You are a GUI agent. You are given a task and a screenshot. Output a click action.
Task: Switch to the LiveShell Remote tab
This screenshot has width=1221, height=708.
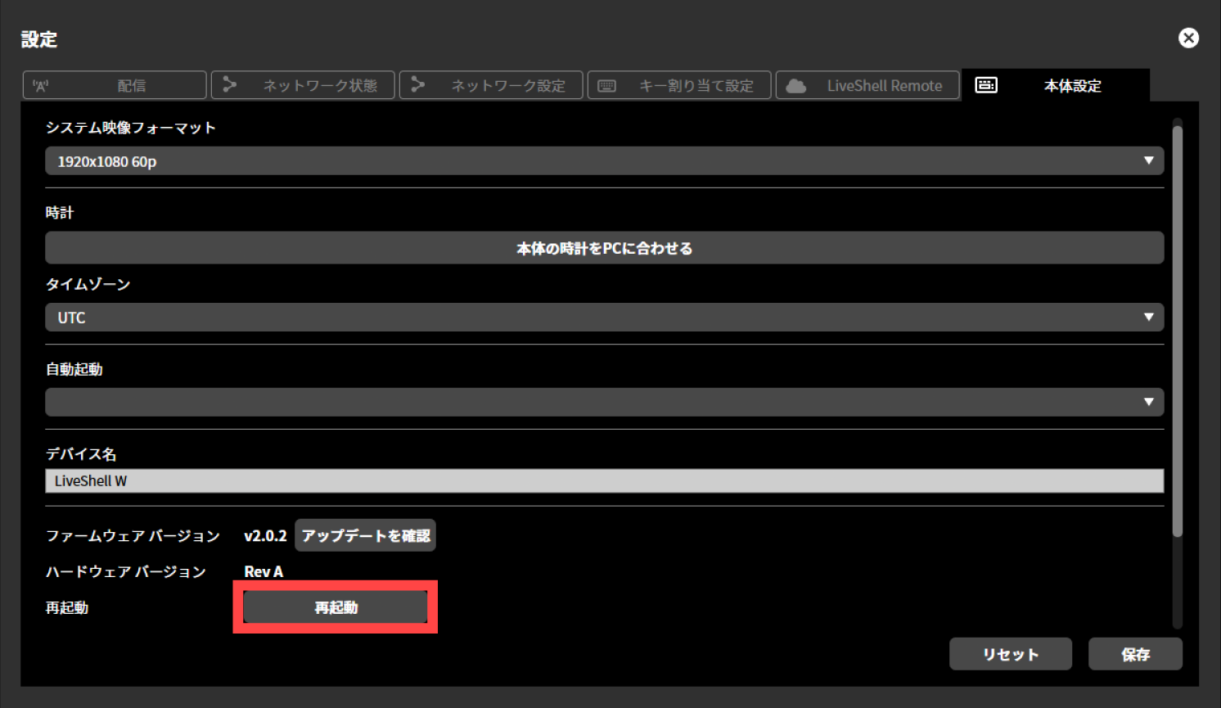(867, 84)
